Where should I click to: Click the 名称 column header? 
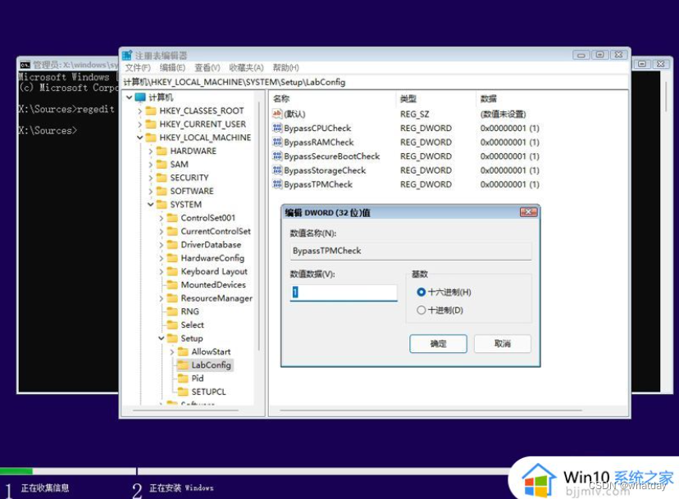click(332, 98)
